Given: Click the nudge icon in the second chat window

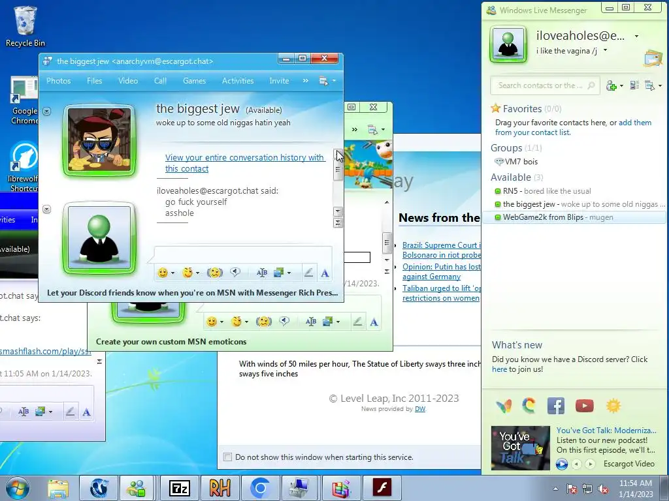Looking at the screenshot, I should pyautogui.click(x=264, y=322).
